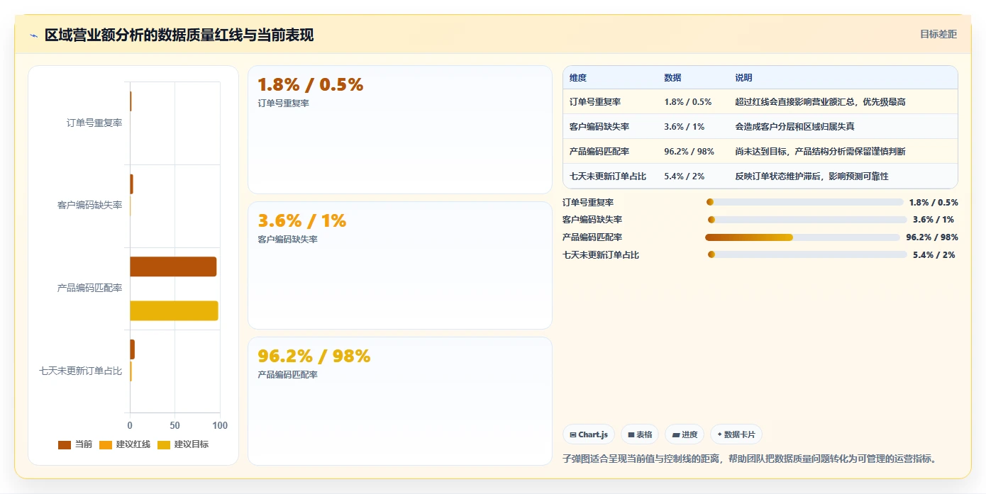The height and width of the screenshot is (494, 986).
Task: Click chart axis label 七天未更新订单占比
Action: click(81, 371)
